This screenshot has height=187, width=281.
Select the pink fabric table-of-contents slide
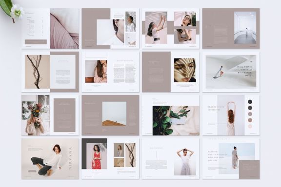[x=50, y=28]
